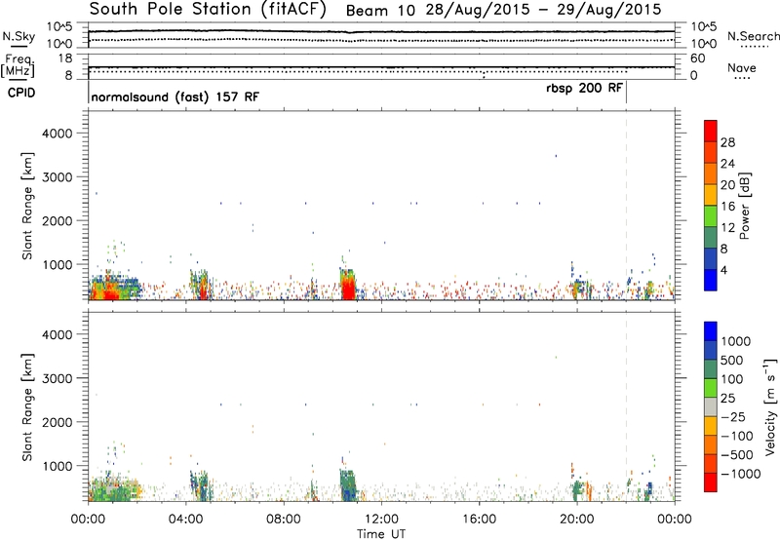The width and height of the screenshot is (780, 540).
Task: Click the dashed 22:00 marker in power panel
Action: pyautogui.click(x=626, y=206)
